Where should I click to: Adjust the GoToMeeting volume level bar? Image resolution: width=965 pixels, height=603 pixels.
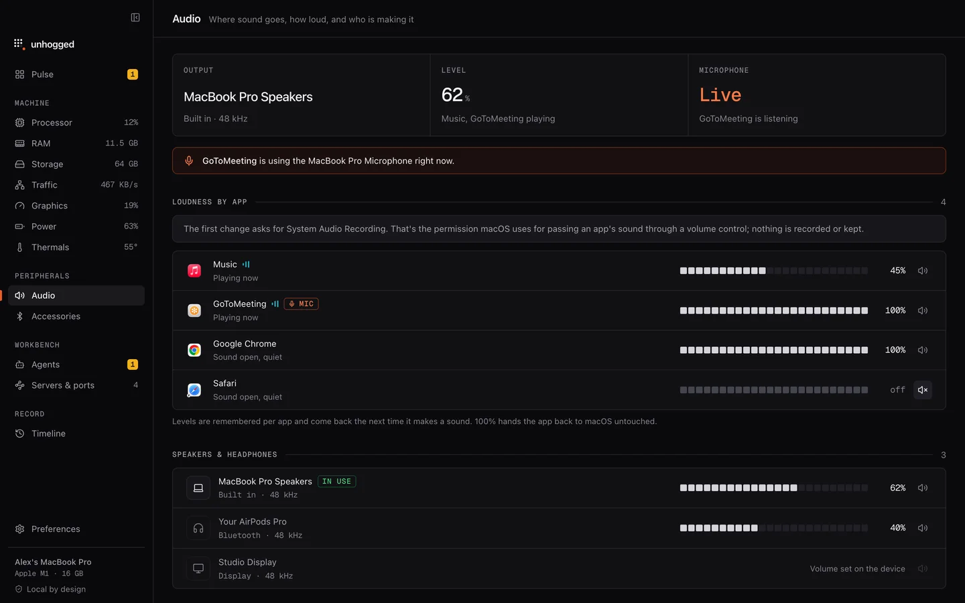pos(774,310)
